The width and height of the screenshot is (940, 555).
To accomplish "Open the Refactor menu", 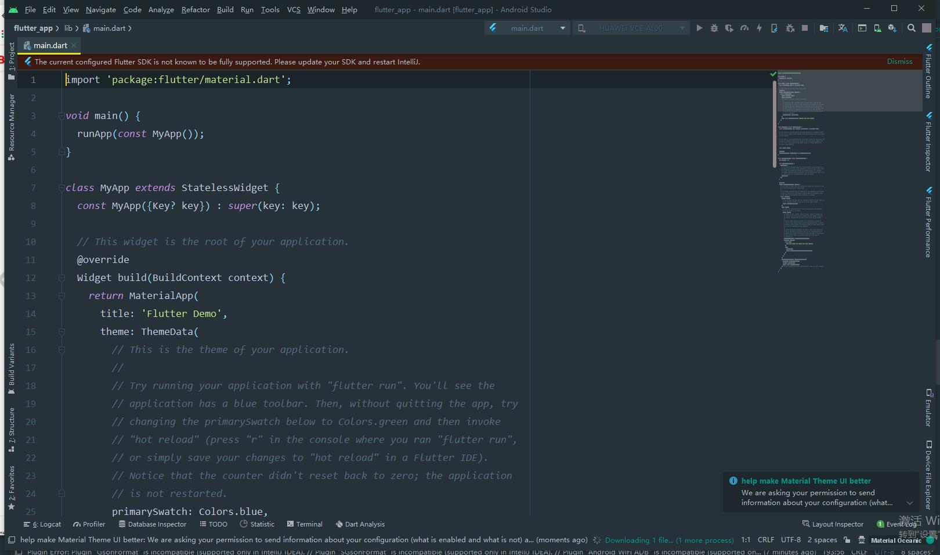I will [196, 9].
